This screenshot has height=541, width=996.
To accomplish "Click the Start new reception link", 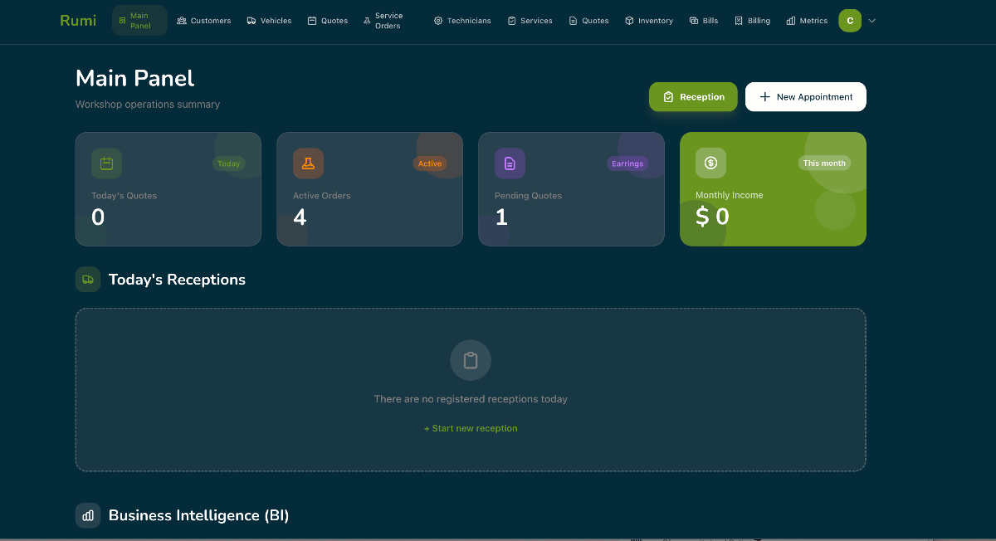I will pos(471,428).
